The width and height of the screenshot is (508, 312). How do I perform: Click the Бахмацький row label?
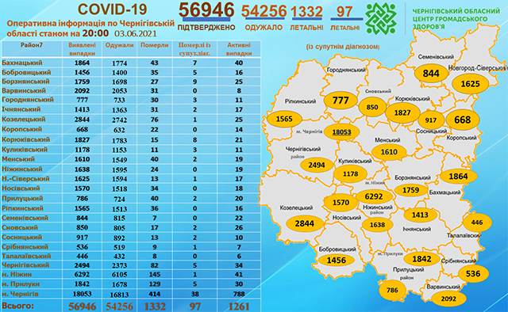22,63
